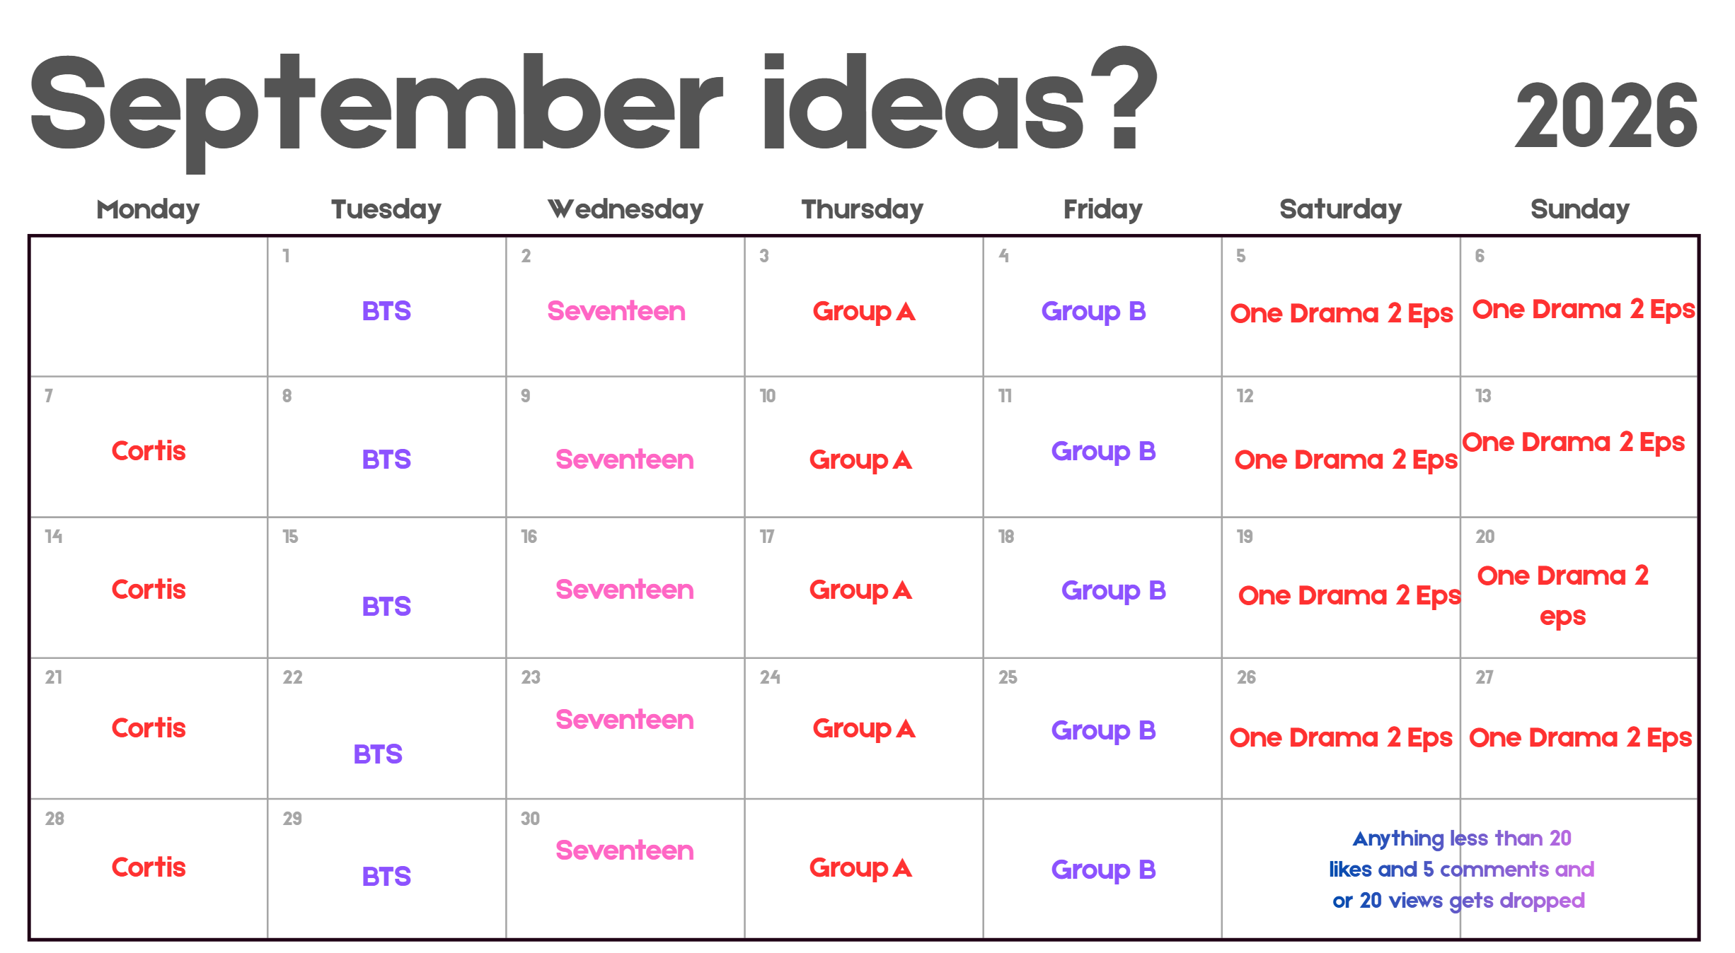
Task: Click Cortis entry on September 14
Action: click(x=149, y=590)
